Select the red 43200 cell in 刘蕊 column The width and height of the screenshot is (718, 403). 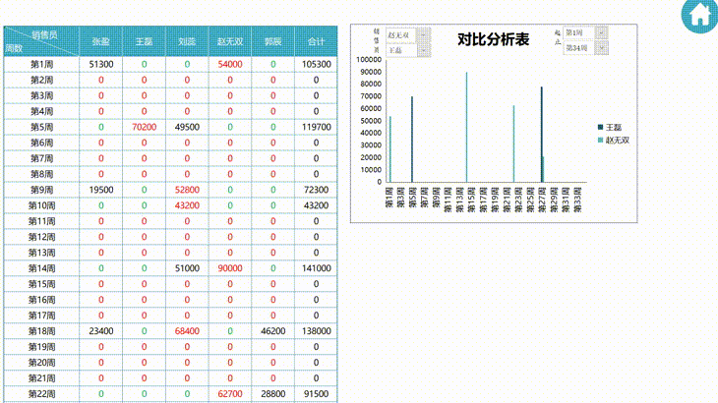(187, 205)
